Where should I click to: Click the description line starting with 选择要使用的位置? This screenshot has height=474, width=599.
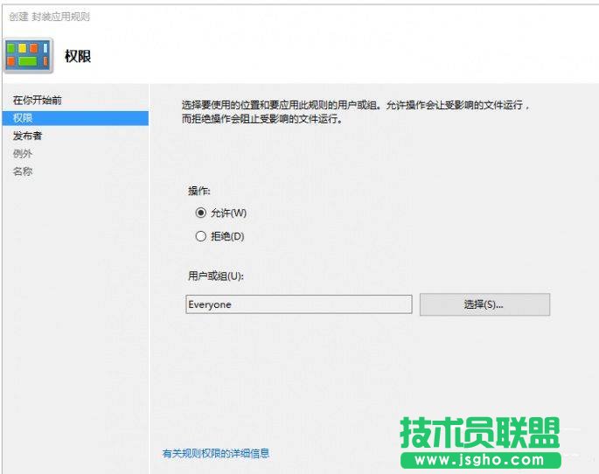click(x=350, y=105)
